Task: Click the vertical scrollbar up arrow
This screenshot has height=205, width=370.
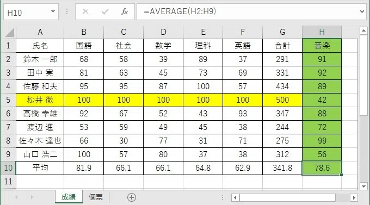Action: 363,30
